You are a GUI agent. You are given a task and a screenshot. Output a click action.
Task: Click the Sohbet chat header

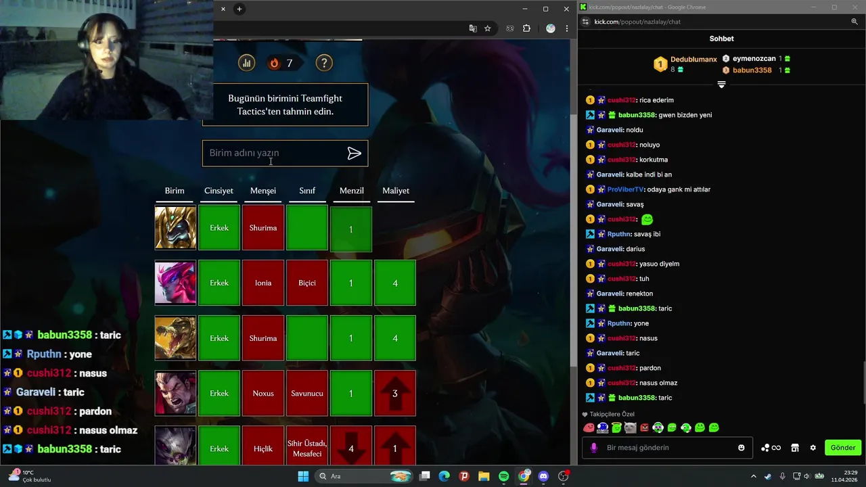click(x=721, y=39)
